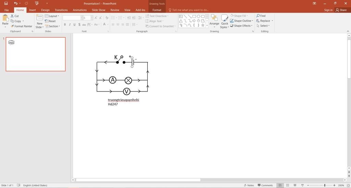Toggle Italic formatting
This screenshot has height=188, width=351.
click(x=70, y=24)
